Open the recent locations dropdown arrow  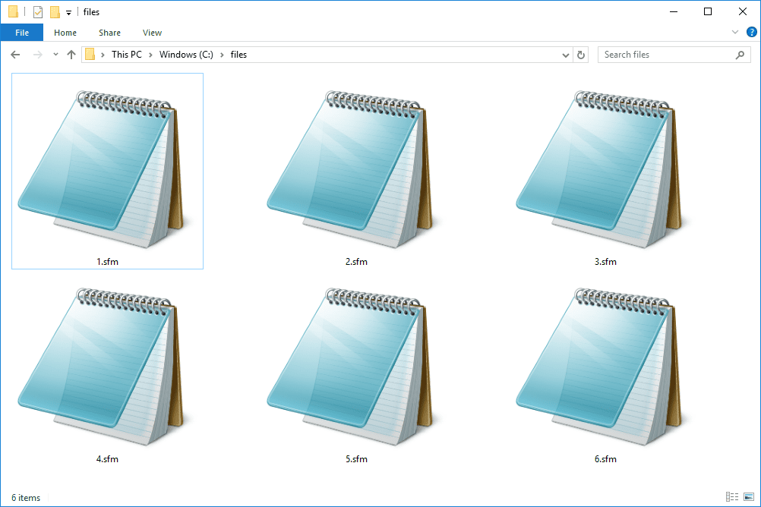click(x=55, y=55)
